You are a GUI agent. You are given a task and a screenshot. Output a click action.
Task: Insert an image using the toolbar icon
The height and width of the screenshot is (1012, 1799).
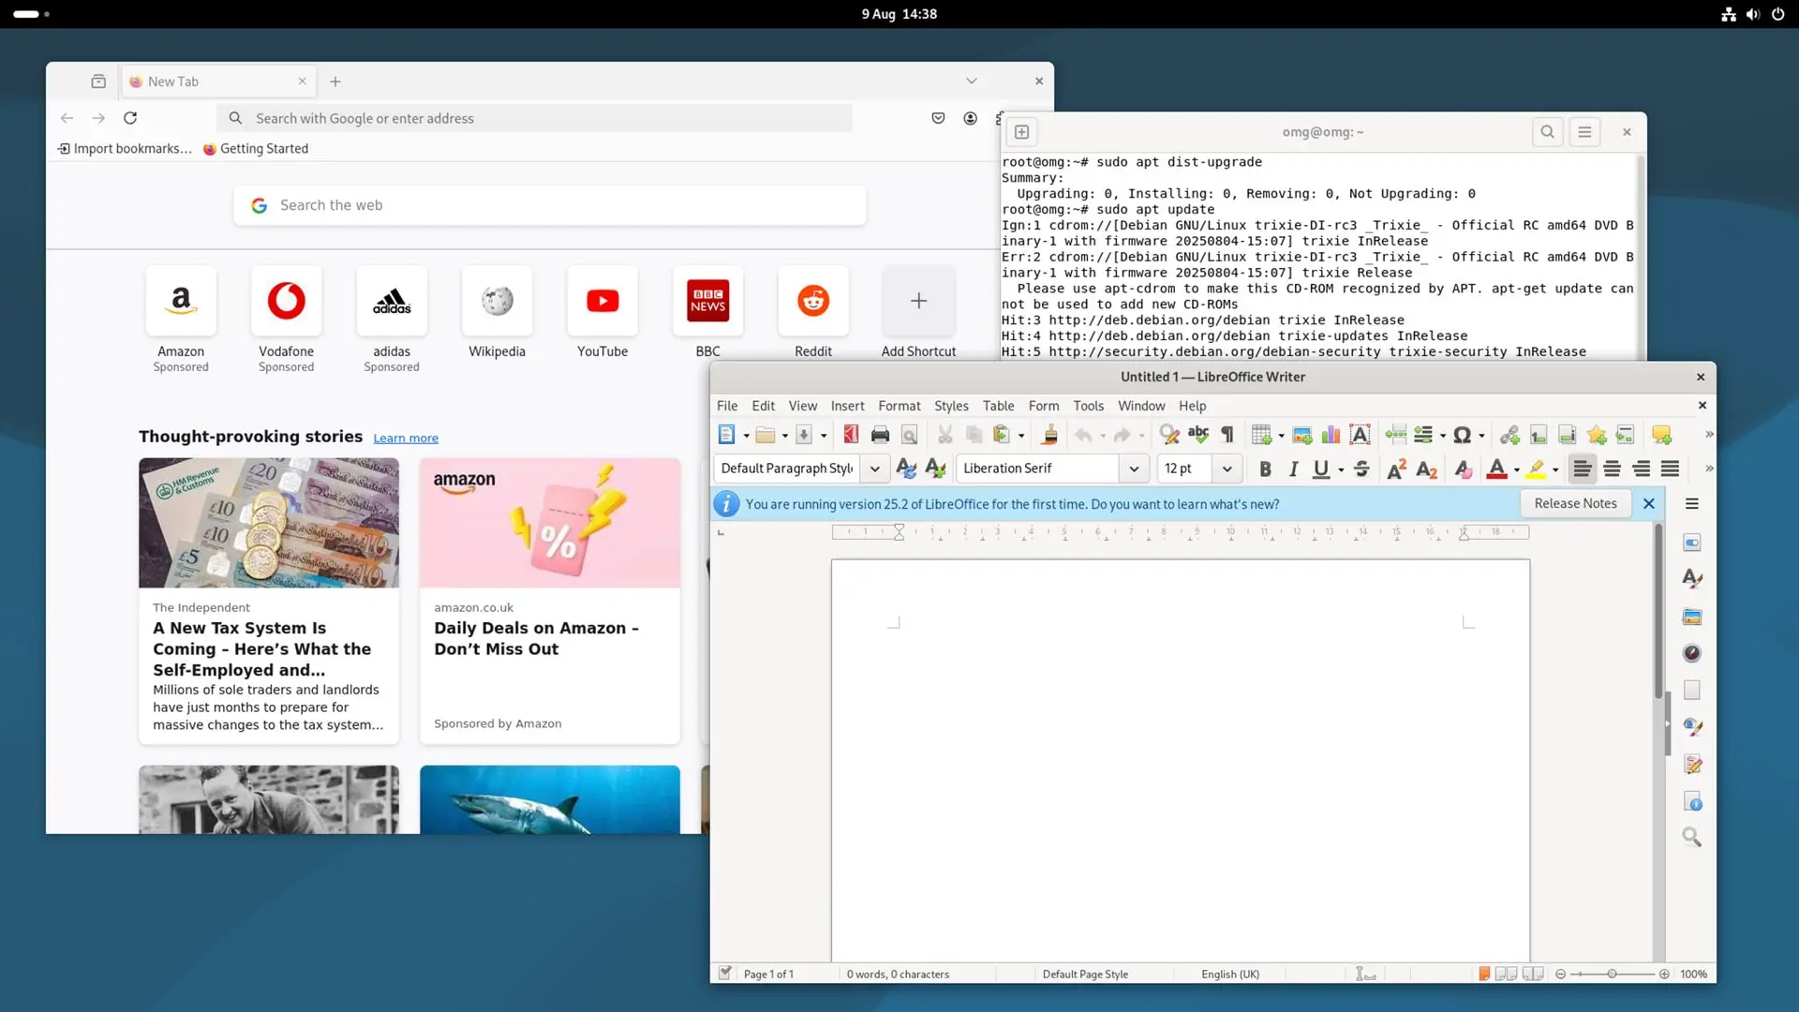[1301, 435]
